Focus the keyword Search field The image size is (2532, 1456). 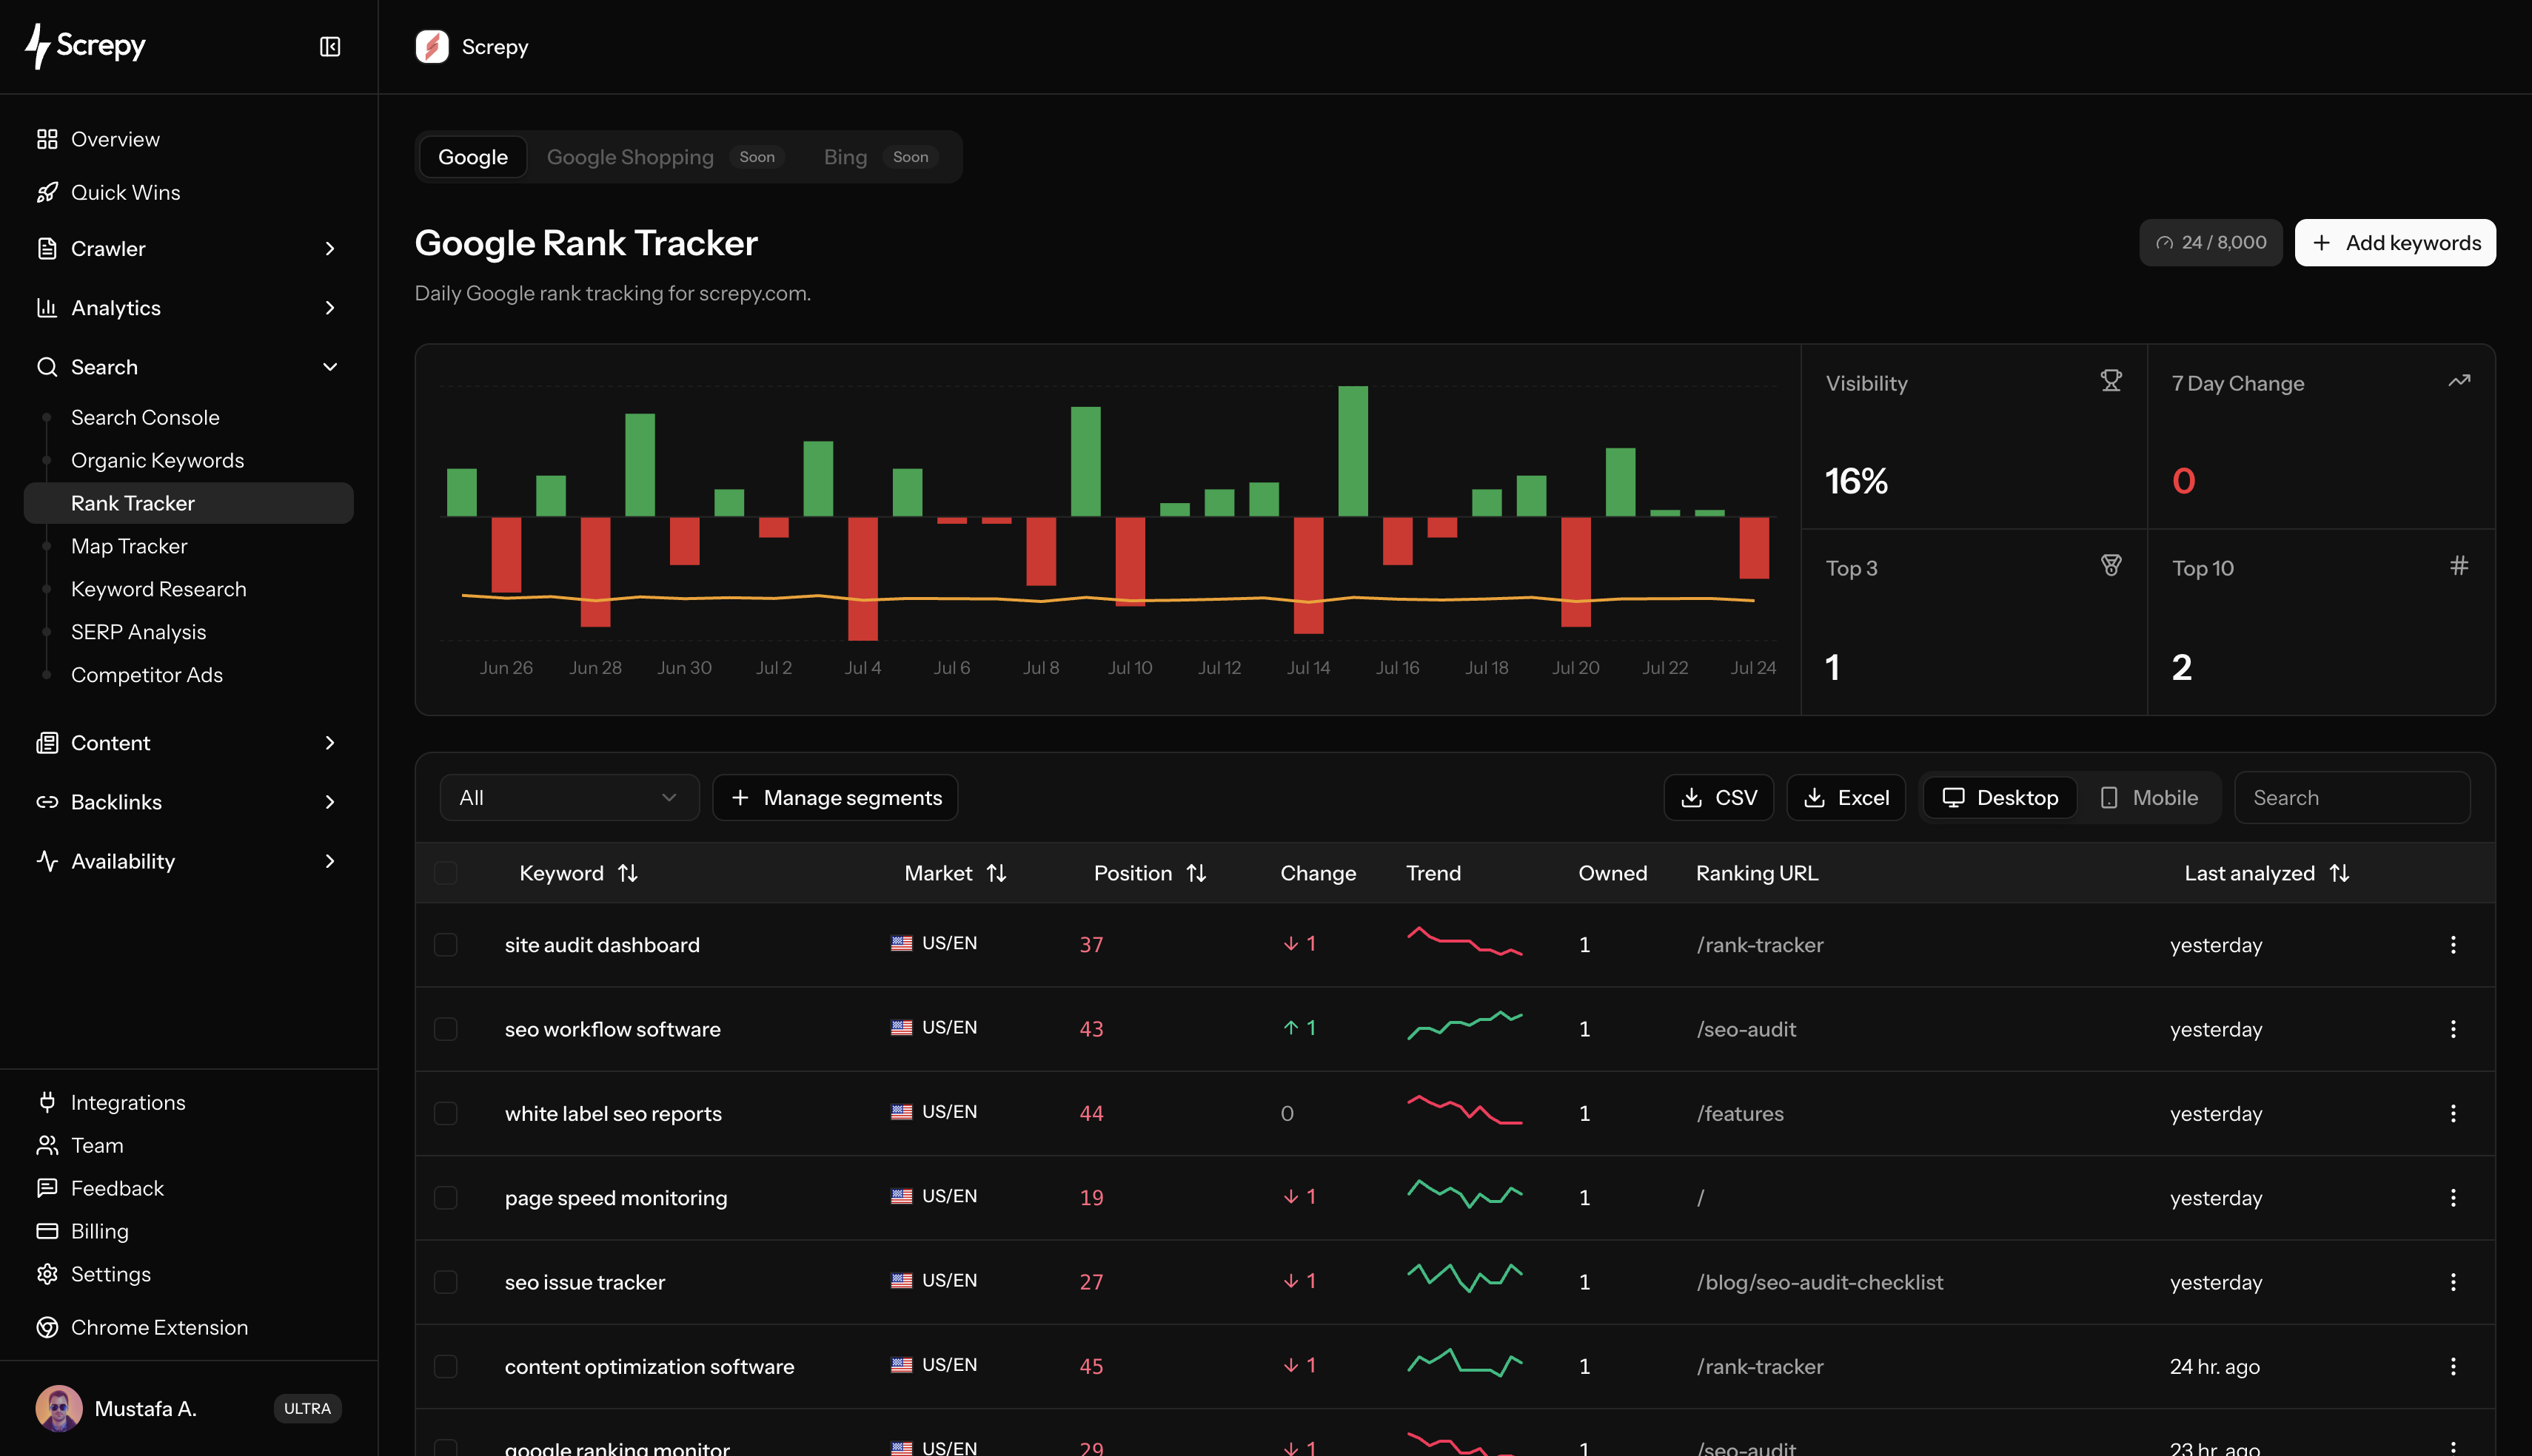pyautogui.click(x=2353, y=798)
